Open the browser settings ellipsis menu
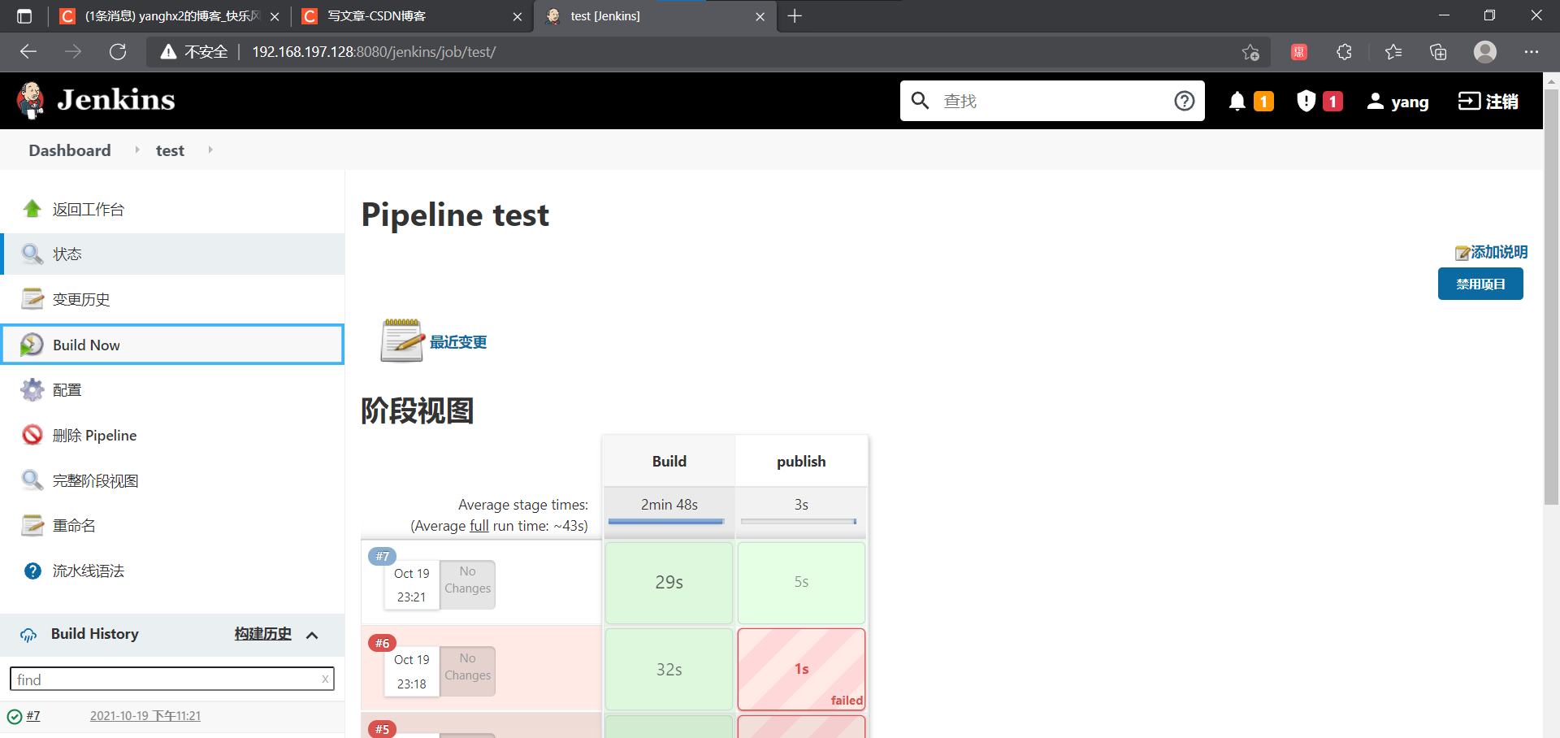 (1532, 52)
